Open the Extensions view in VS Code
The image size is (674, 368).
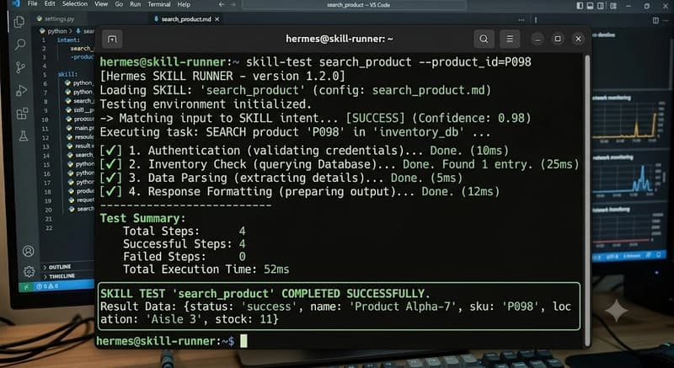[23, 114]
